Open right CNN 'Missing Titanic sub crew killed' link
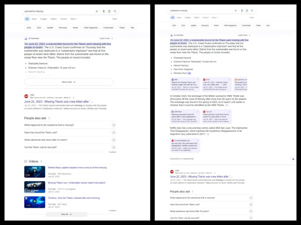 click(x=201, y=176)
